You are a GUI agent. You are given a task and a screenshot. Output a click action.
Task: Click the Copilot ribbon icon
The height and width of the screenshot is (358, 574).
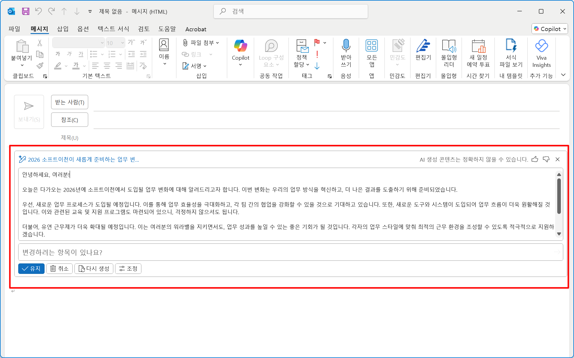[x=240, y=46]
